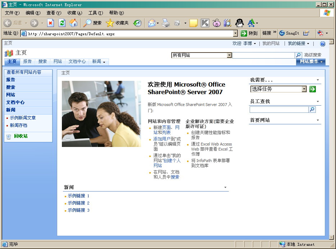Expand the 欢迎 李博 user menu
The width and height of the screenshot is (336, 249).
[244, 43]
